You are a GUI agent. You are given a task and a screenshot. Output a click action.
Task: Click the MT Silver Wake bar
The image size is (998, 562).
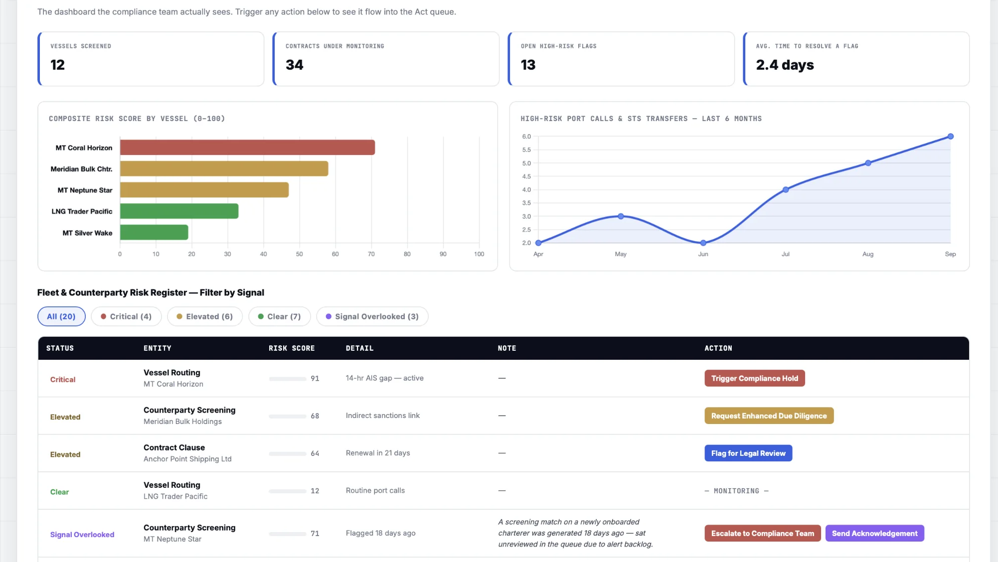point(154,233)
